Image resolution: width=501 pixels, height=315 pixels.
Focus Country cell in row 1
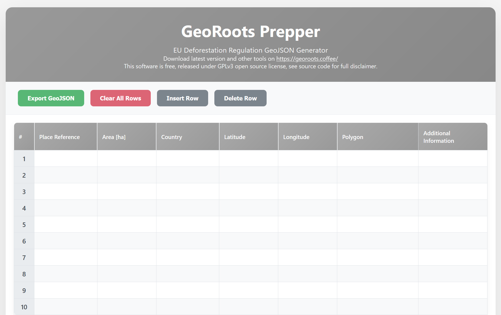[x=188, y=158]
